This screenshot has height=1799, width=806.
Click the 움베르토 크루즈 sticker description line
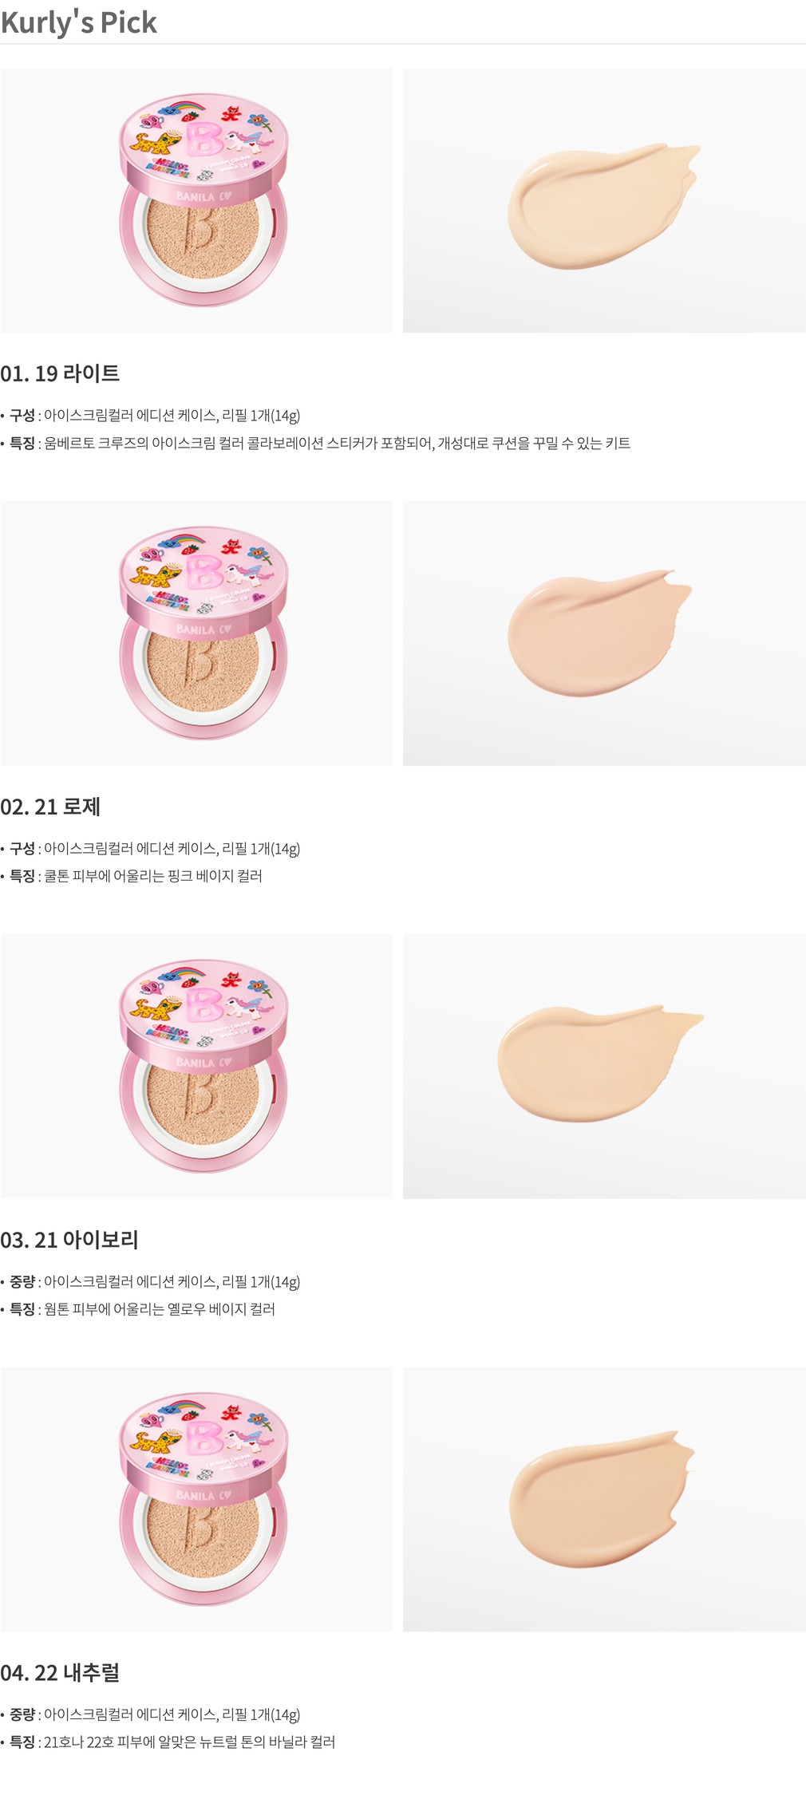[316, 444]
